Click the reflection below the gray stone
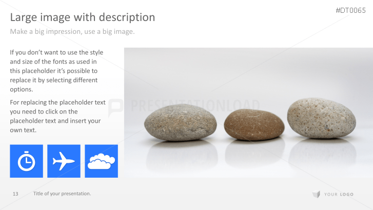Image resolution: width=373 pixels, height=210 pixels. click(x=182, y=155)
